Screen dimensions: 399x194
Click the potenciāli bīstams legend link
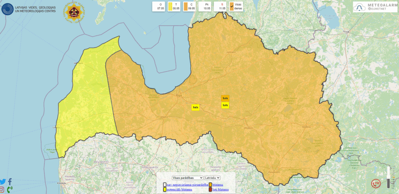[x=179, y=190]
